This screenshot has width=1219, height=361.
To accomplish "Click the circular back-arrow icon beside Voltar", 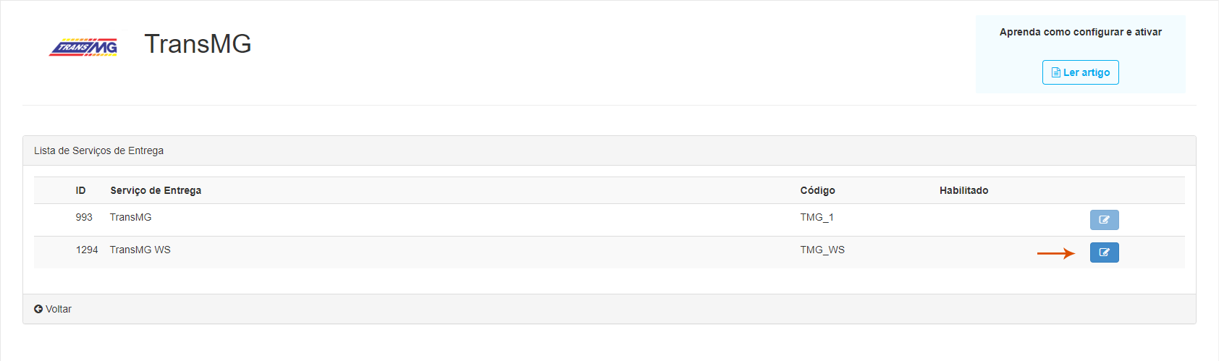I will 38,309.
